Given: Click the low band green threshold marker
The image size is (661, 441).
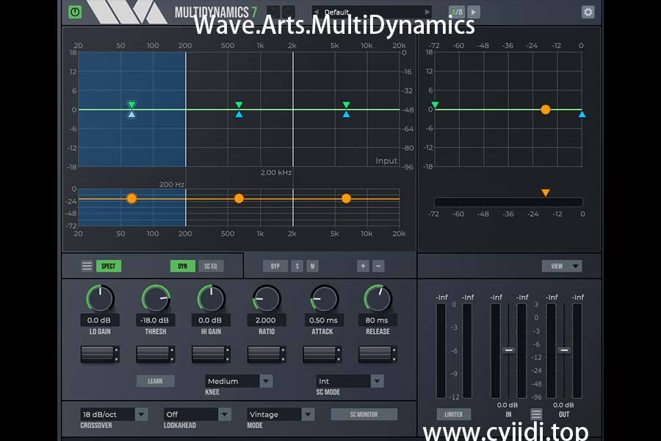Looking at the screenshot, I should [131, 104].
